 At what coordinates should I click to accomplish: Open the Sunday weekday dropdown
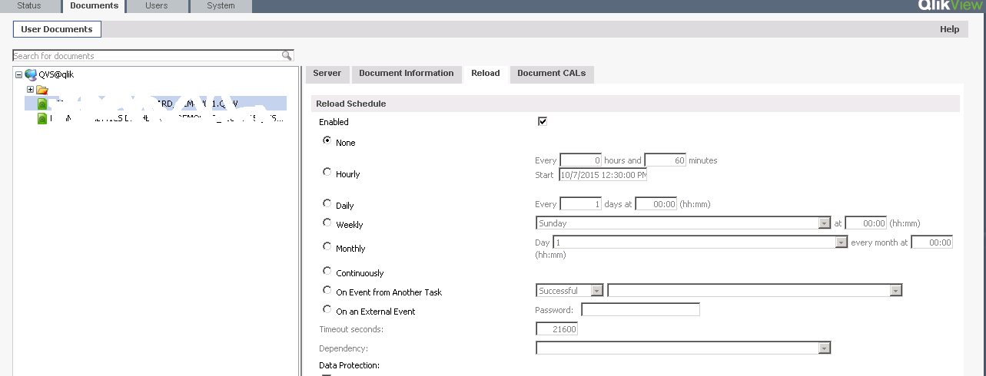(x=825, y=223)
